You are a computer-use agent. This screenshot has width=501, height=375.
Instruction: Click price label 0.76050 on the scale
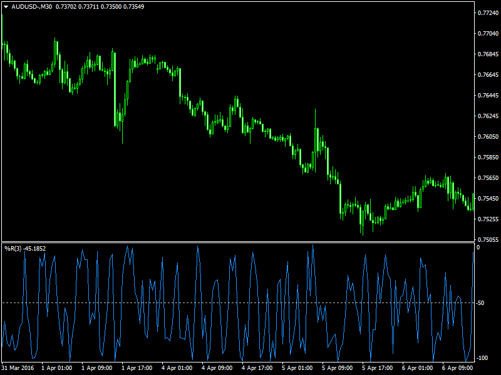pos(488,136)
